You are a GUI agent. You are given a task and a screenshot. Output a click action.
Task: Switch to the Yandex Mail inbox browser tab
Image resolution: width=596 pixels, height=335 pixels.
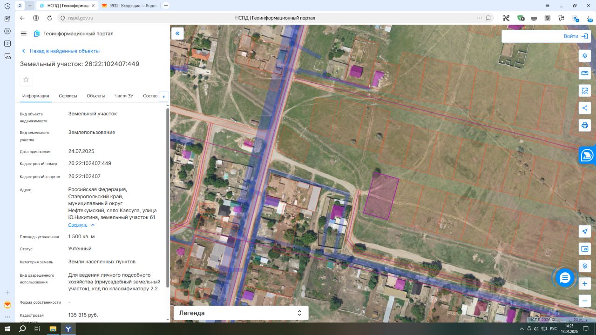129,6
